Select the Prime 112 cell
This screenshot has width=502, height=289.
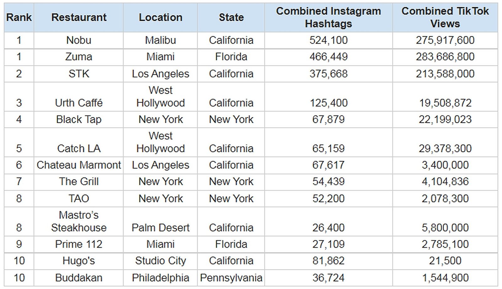tap(78, 244)
